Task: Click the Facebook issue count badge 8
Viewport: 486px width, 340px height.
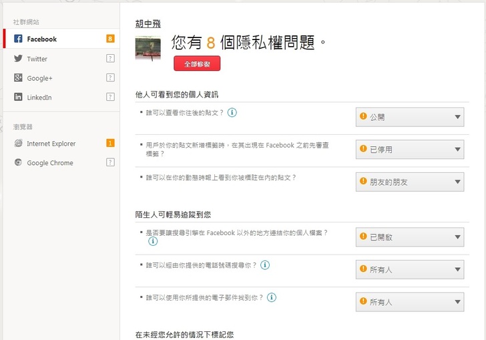Action: coord(110,39)
